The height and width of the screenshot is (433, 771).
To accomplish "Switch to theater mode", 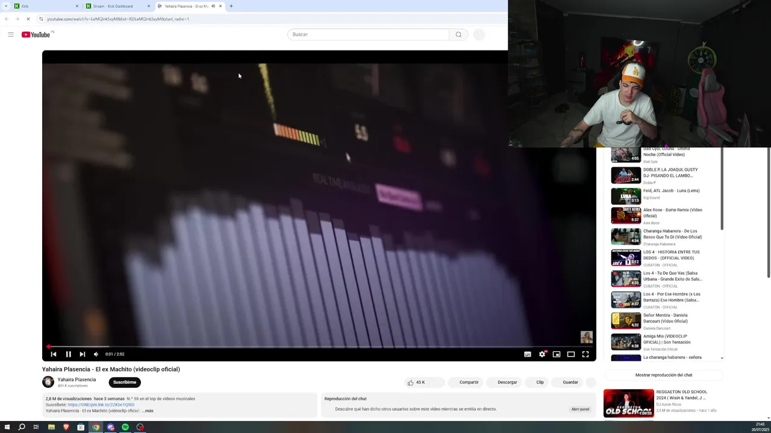I will point(571,354).
